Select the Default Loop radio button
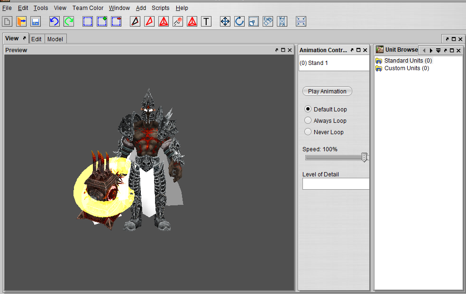The height and width of the screenshot is (294, 466). [x=308, y=109]
